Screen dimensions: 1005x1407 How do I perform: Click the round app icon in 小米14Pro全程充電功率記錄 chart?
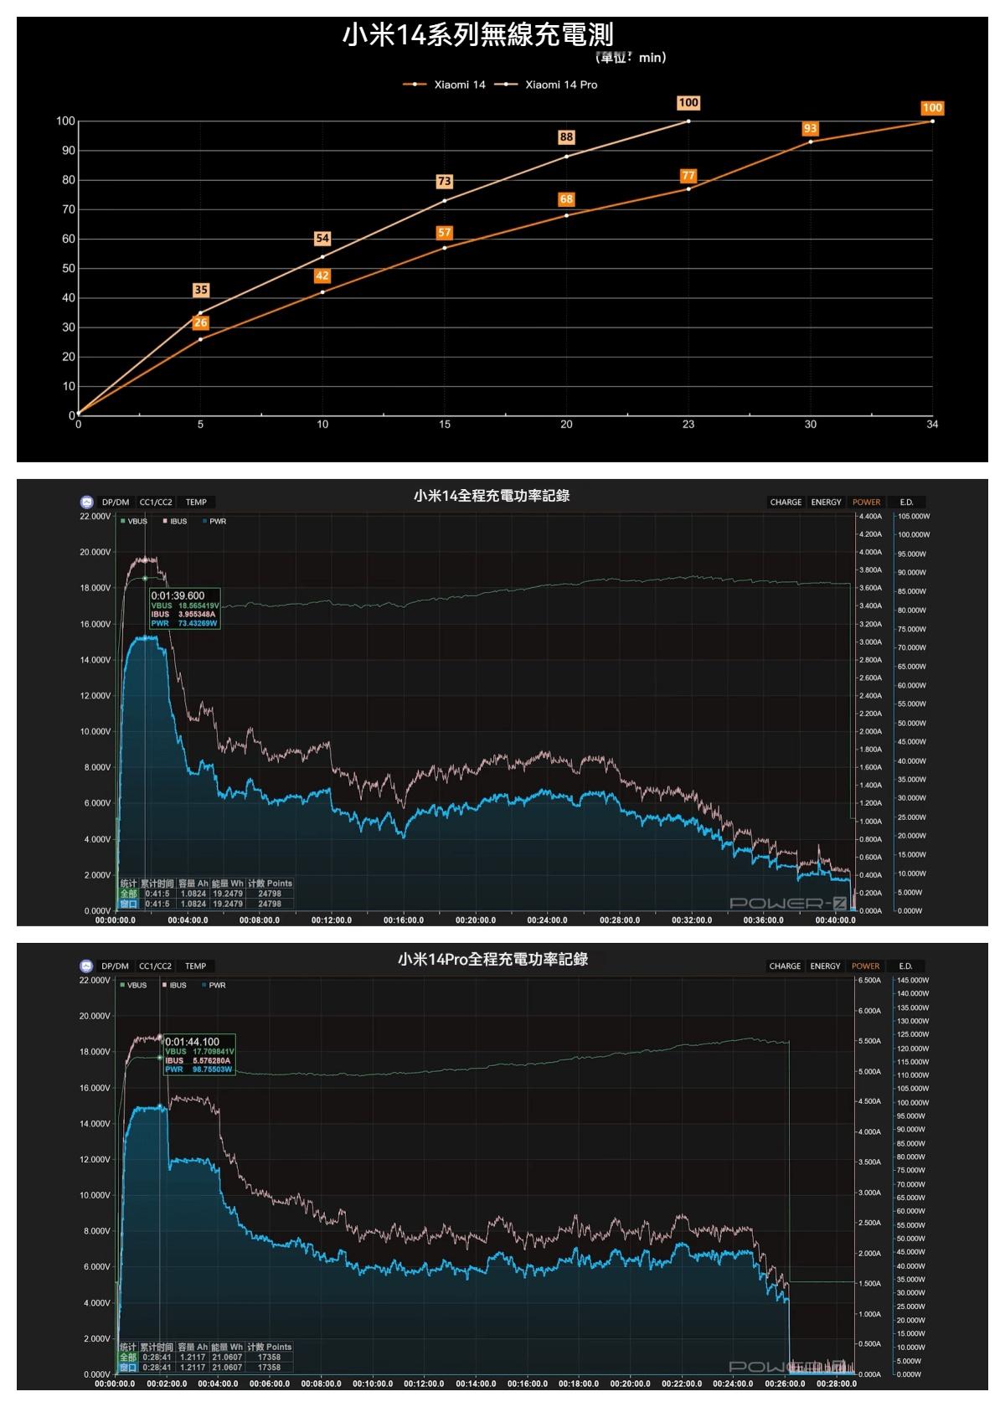pyautogui.click(x=87, y=966)
